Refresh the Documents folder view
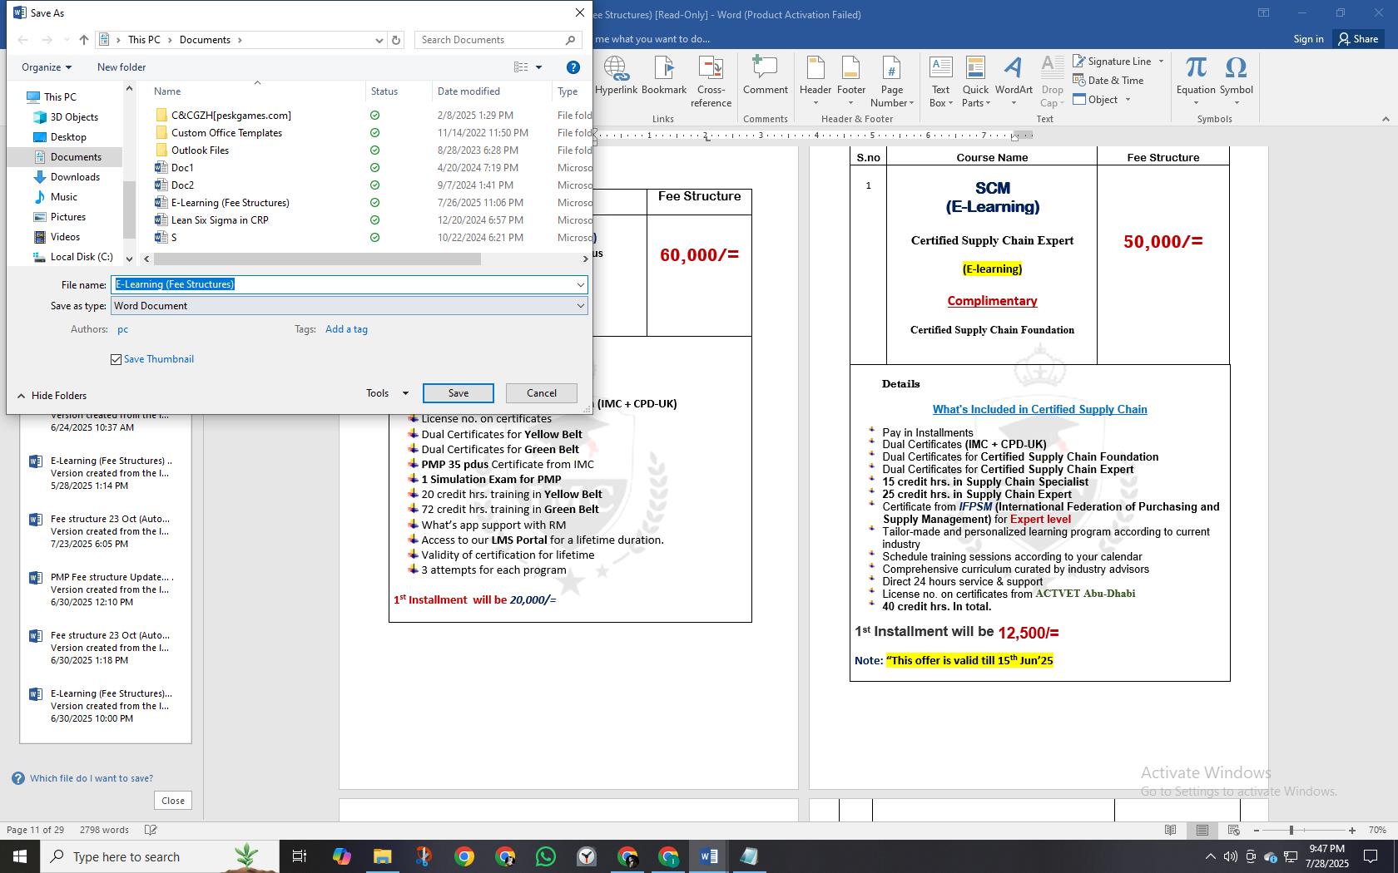The height and width of the screenshot is (873, 1398). coord(396,40)
